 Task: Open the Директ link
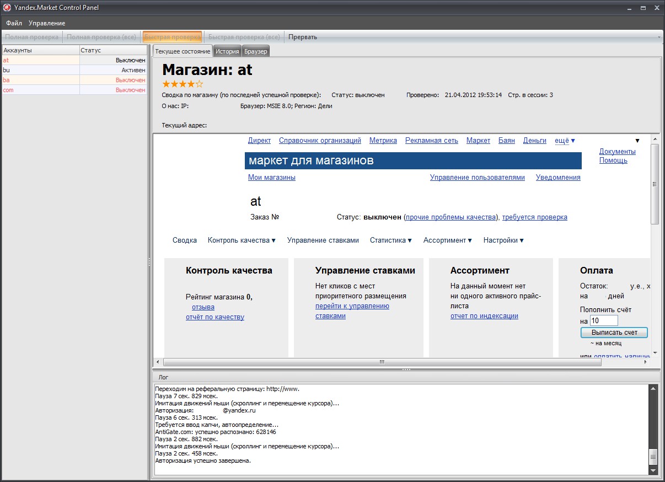(259, 141)
